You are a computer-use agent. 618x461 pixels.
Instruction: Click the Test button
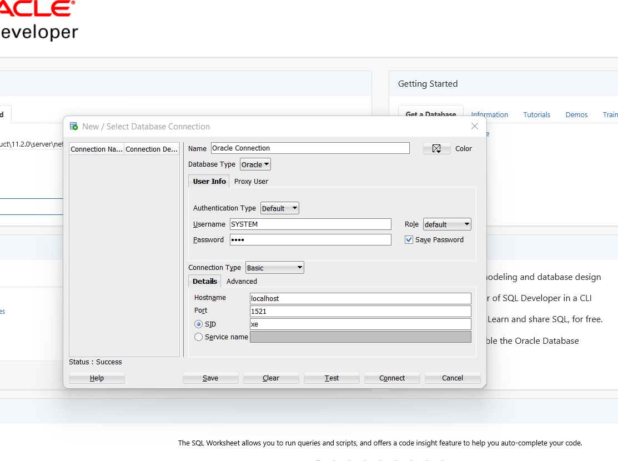coord(331,378)
